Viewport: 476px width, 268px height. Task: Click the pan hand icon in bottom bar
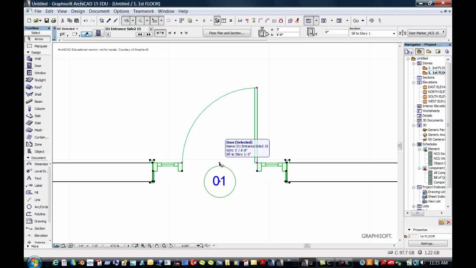tap(157, 246)
